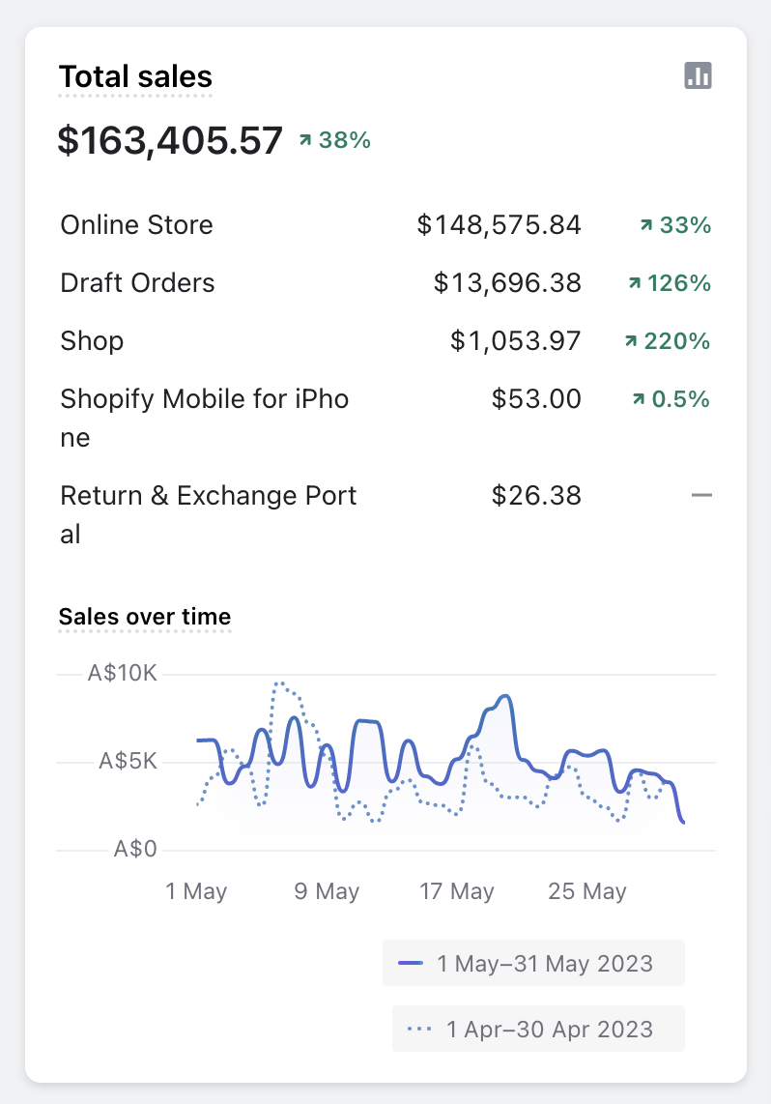Image resolution: width=771 pixels, height=1104 pixels.
Task: Click the dotted line legend swatch
Action: 420,1030
